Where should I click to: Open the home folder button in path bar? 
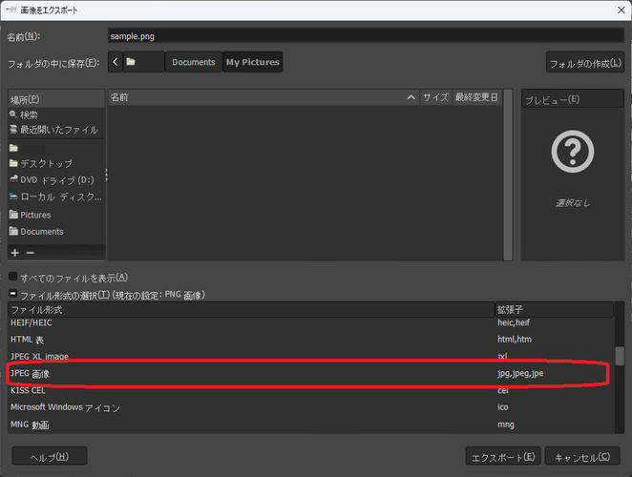point(143,62)
